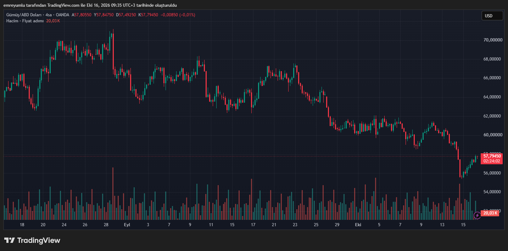Click date 23 on the time axis

(x=295, y=225)
